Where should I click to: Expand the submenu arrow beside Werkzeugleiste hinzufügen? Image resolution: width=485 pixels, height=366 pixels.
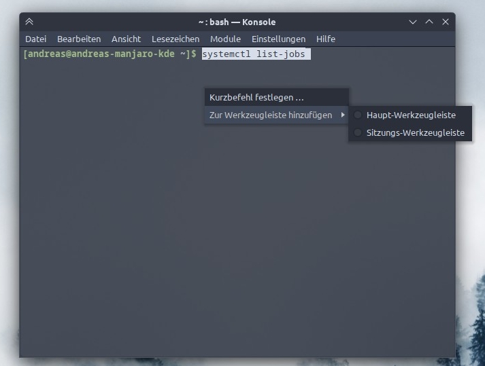click(343, 115)
